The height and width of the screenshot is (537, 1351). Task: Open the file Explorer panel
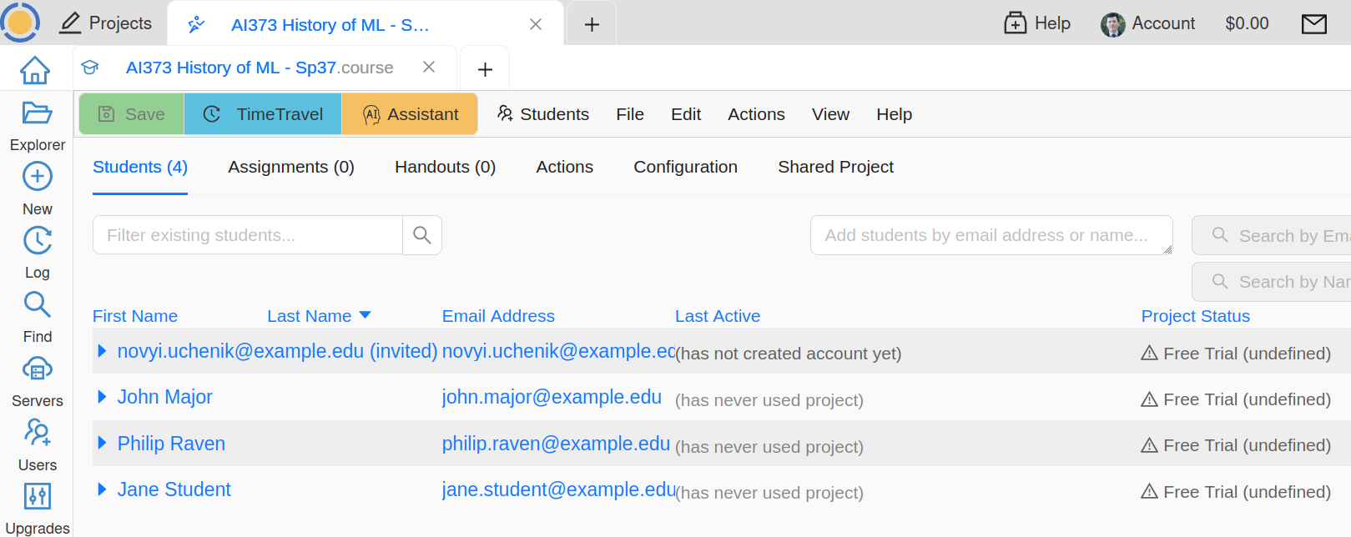click(x=37, y=124)
